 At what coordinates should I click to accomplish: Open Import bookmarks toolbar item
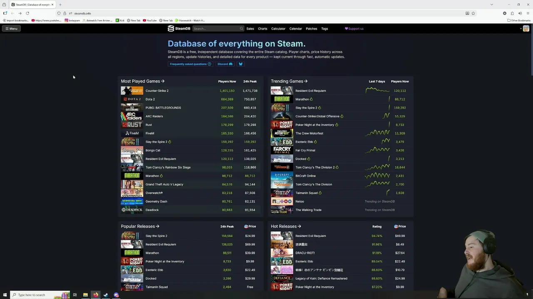click(x=16, y=20)
